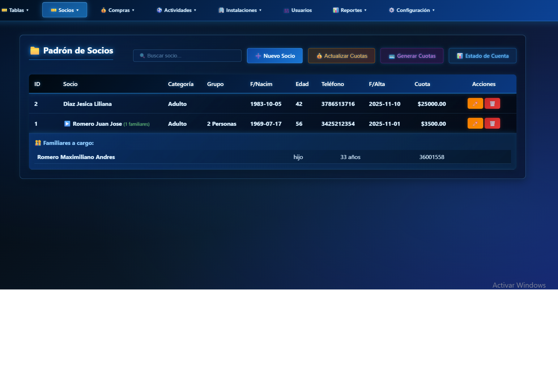Go to the Usuarios menu item
This screenshot has height=391, width=558.
pyautogui.click(x=298, y=10)
